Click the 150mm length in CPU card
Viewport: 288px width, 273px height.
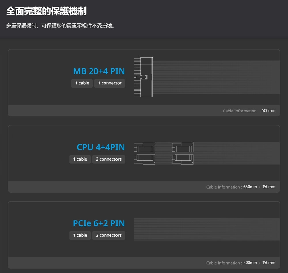click(x=269, y=187)
